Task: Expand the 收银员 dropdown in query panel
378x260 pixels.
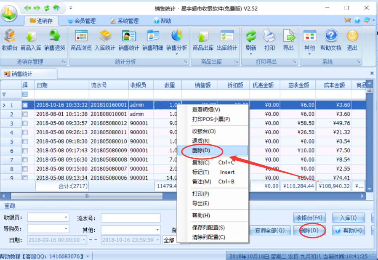Action: [66, 218]
